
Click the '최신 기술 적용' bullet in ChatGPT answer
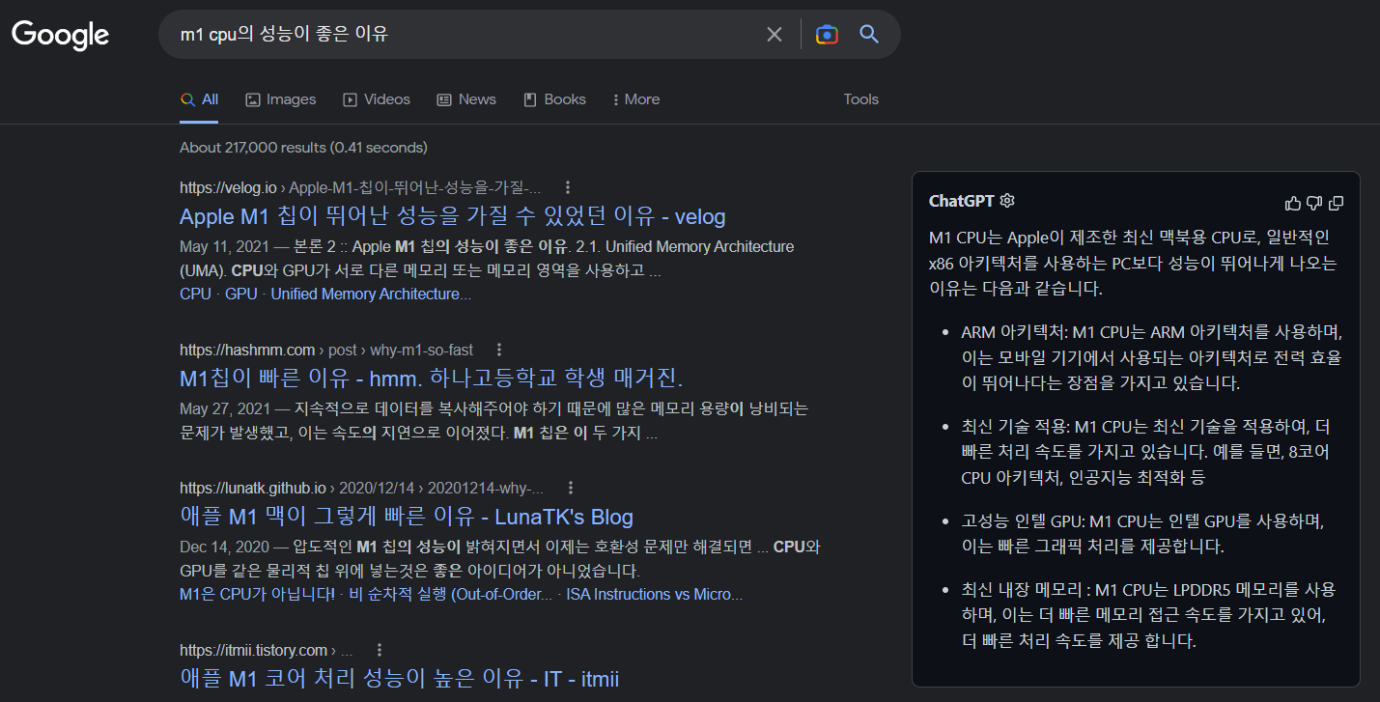click(1146, 452)
